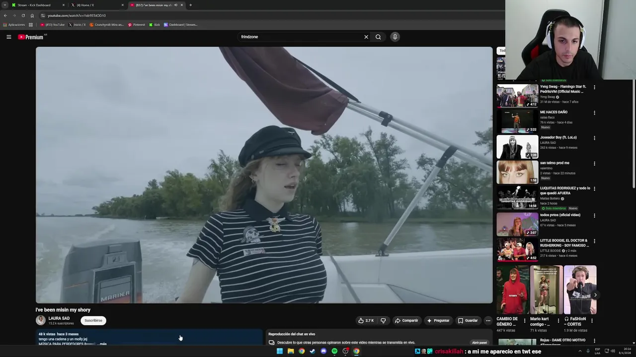Open the Mario kart contigo short
Screen dimensions: 636x357
pos(546,290)
